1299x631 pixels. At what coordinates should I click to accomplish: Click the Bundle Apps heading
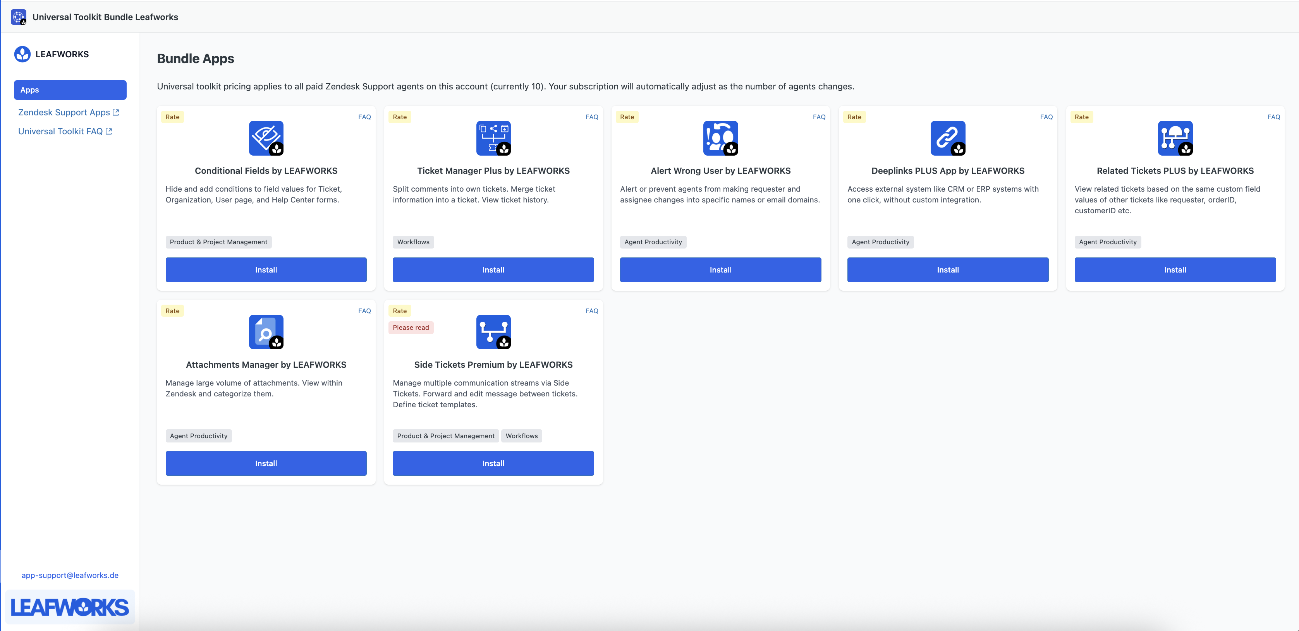click(x=196, y=58)
